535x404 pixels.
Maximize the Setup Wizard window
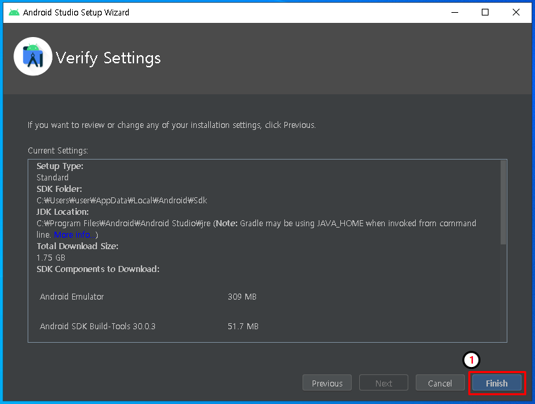tap(485, 12)
